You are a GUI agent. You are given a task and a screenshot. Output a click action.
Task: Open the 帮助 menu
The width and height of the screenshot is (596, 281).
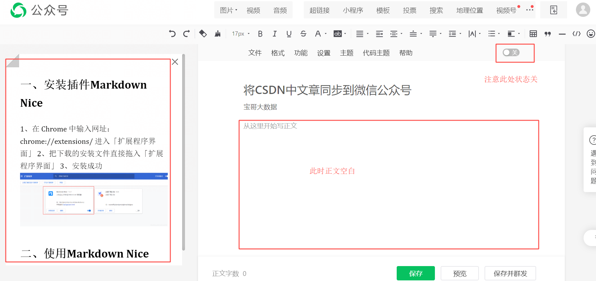[406, 53]
